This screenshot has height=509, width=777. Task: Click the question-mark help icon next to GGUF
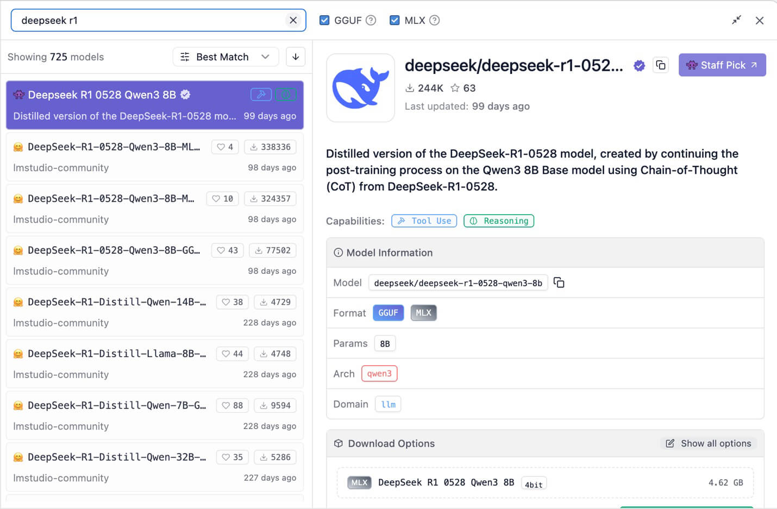point(371,20)
